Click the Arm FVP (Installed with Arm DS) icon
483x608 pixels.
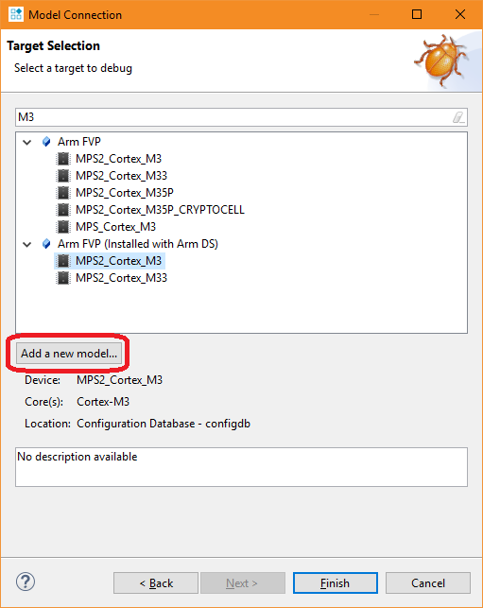[46, 244]
